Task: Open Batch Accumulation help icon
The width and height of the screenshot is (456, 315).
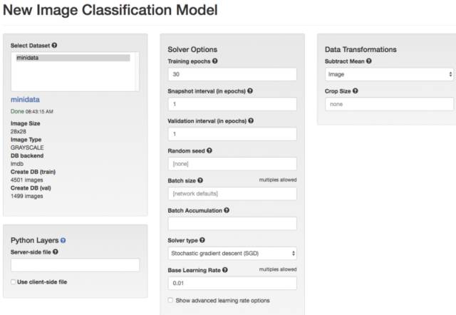Action: [227, 210]
